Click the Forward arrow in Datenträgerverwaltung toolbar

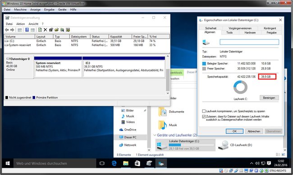[x=12, y=30]
